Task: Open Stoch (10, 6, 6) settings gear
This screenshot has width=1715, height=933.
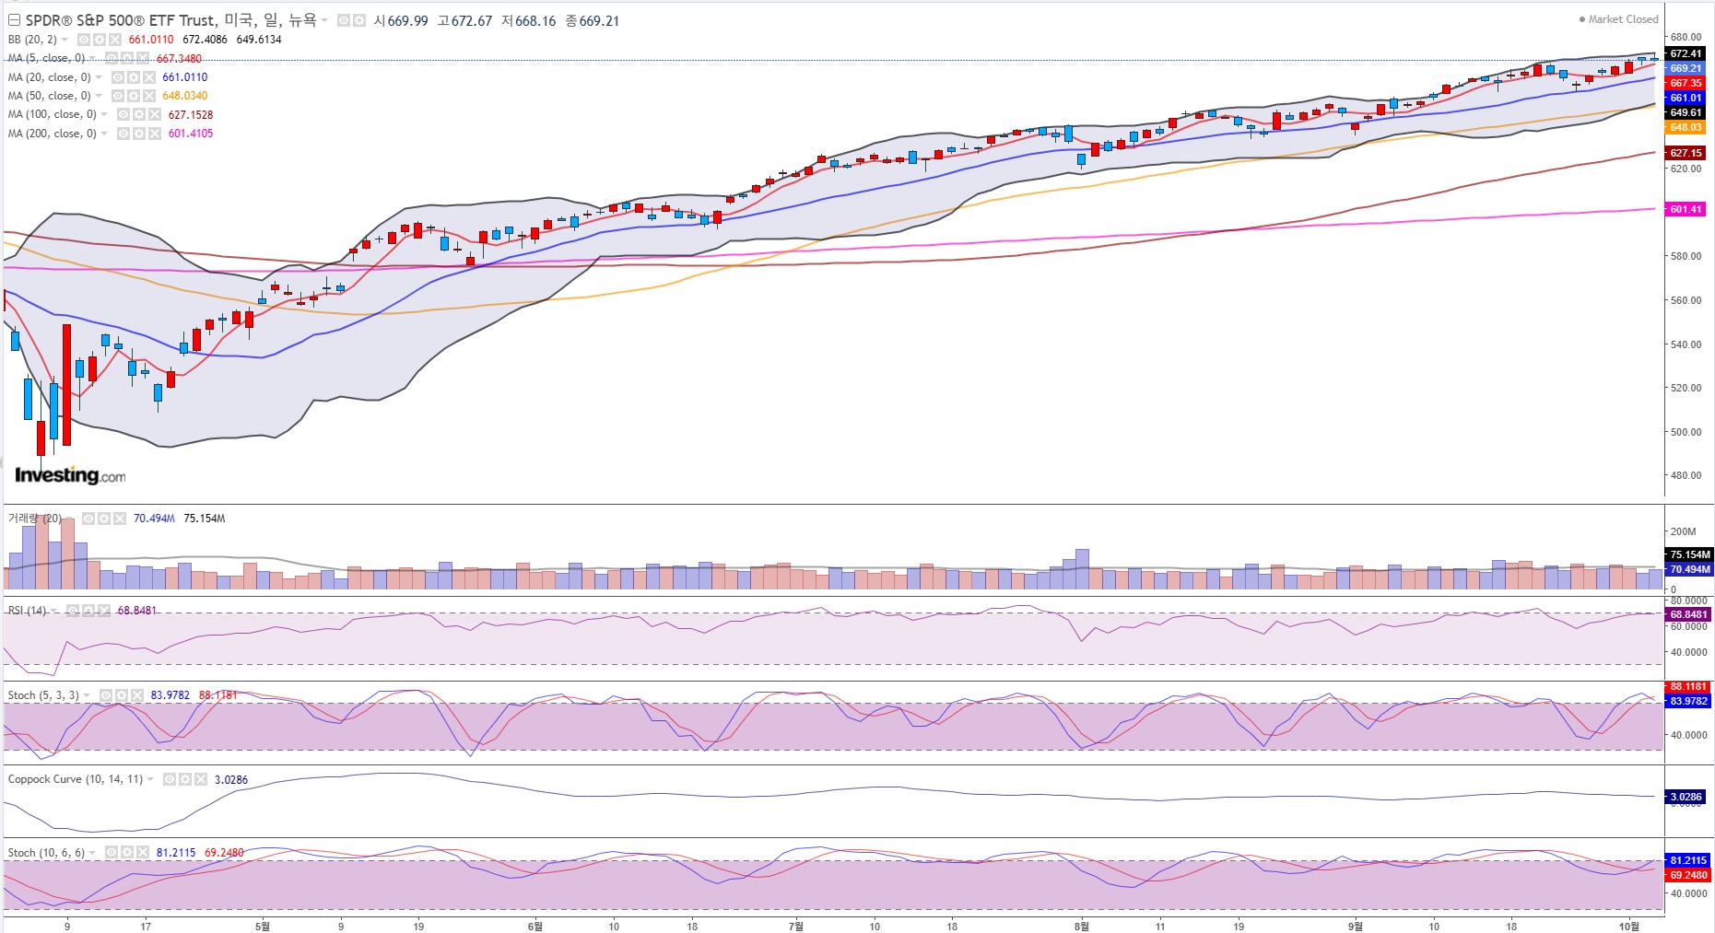Action: point(126,853)
